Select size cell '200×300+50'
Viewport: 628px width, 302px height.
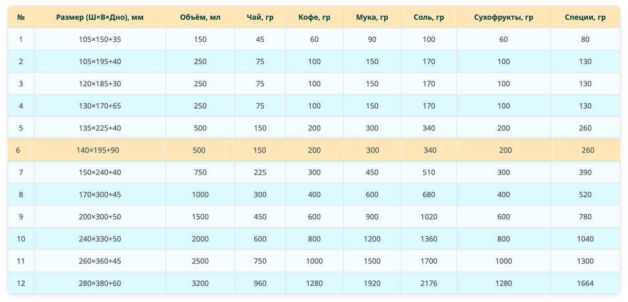(x=100, y=217)
